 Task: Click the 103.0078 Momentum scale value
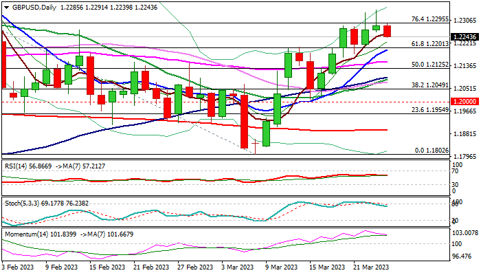point(465,233)
